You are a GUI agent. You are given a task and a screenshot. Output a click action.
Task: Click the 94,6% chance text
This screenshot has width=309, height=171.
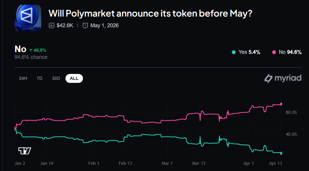pyautogui.click(x=31, y=57)
